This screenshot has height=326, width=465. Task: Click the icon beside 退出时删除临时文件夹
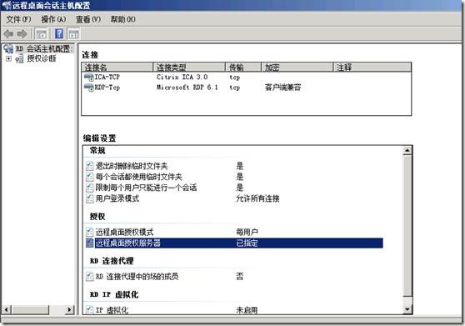89,166
